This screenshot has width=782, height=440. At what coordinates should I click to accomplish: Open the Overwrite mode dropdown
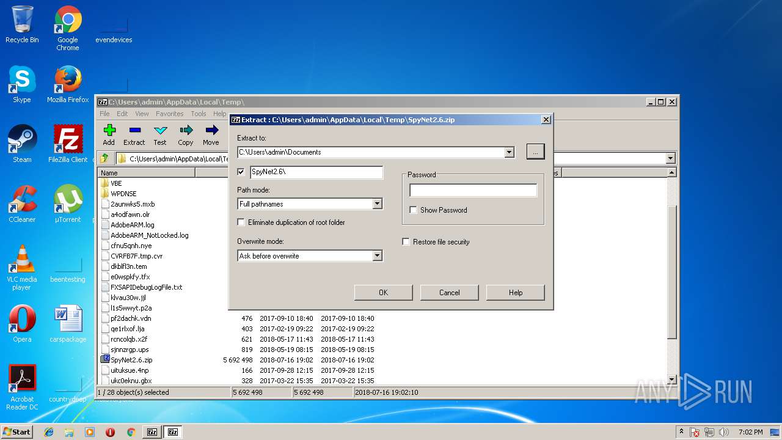(377, 256)
